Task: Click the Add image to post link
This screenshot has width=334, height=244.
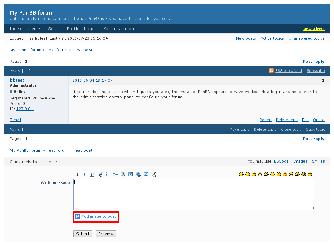Action: tap(99, 216)
